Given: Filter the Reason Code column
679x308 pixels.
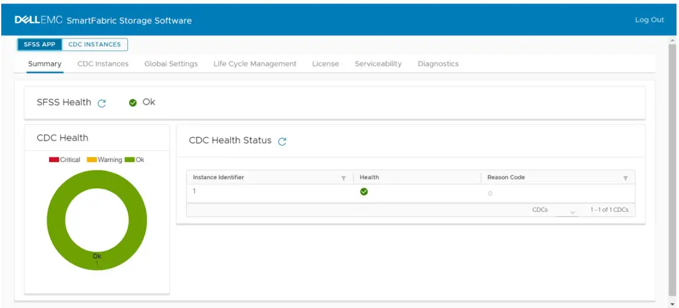Looking at the screenshot, I should coord(625,178).
